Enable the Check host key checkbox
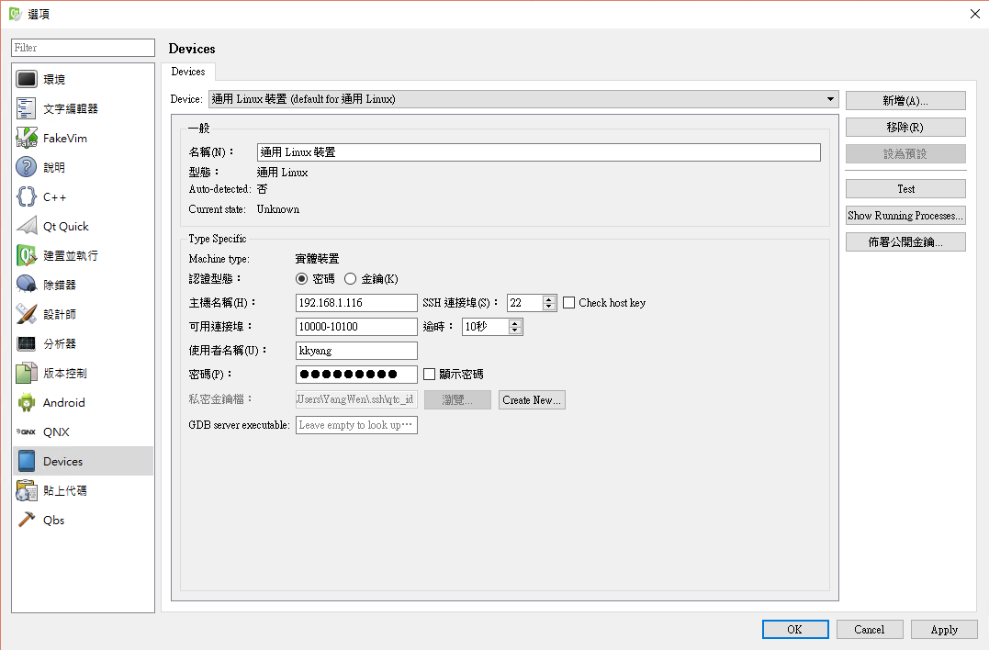 567,302
